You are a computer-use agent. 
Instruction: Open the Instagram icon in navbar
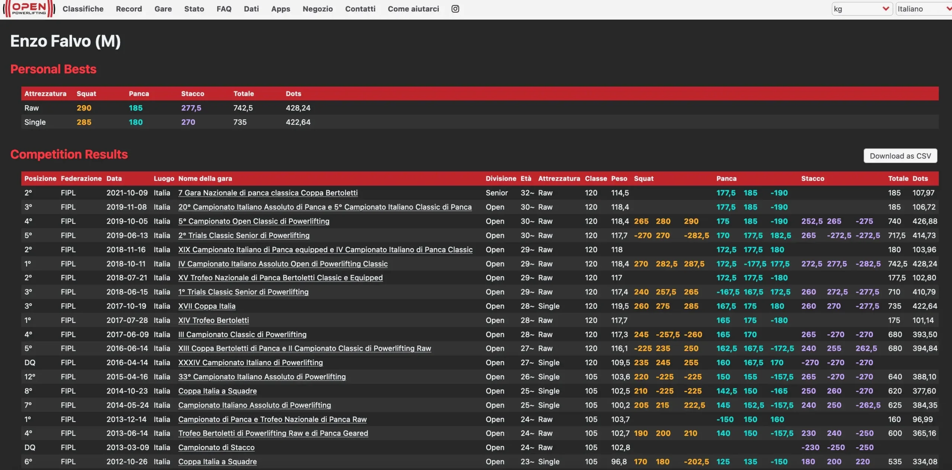455,9
